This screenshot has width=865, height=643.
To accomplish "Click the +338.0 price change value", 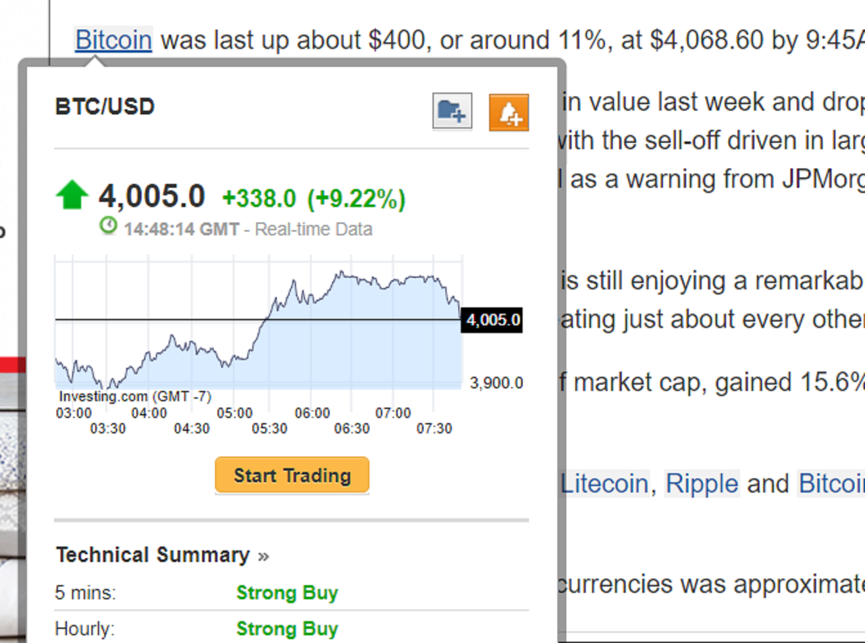I will (x=259, y=198).
